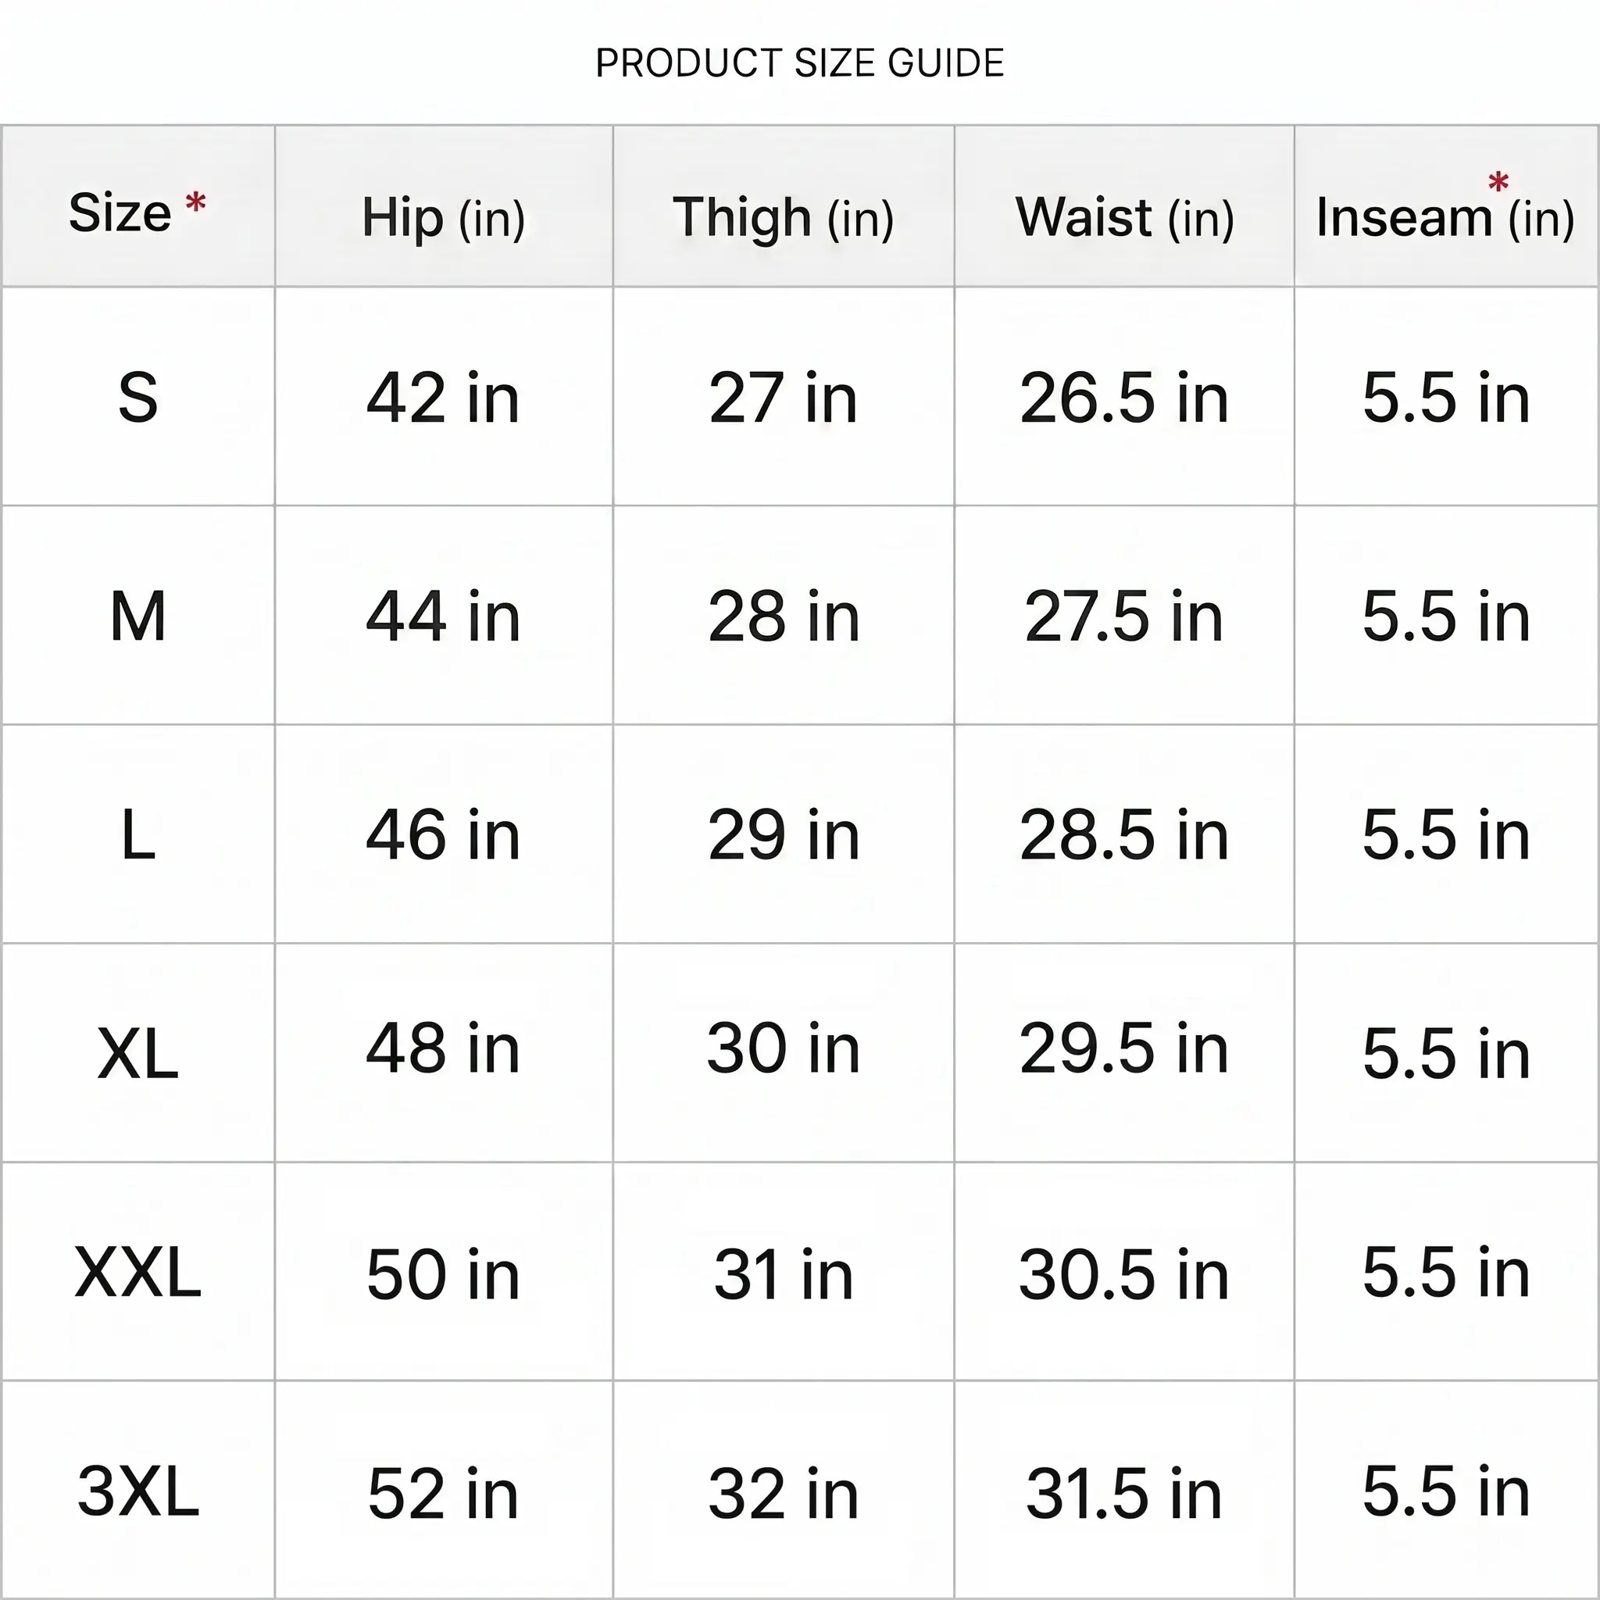Viewport: 1600px width, 1600px height.
Task: Click the 42 in hip cell
Action: 443,398
